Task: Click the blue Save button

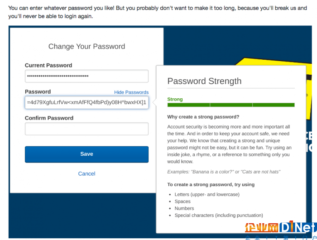Action: click(x=86, y=154)
